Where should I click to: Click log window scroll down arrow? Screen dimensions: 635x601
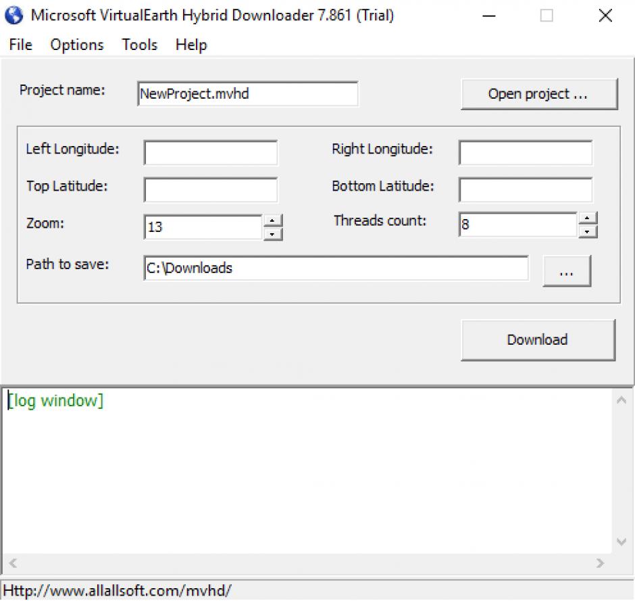click(x=621, y=542)
